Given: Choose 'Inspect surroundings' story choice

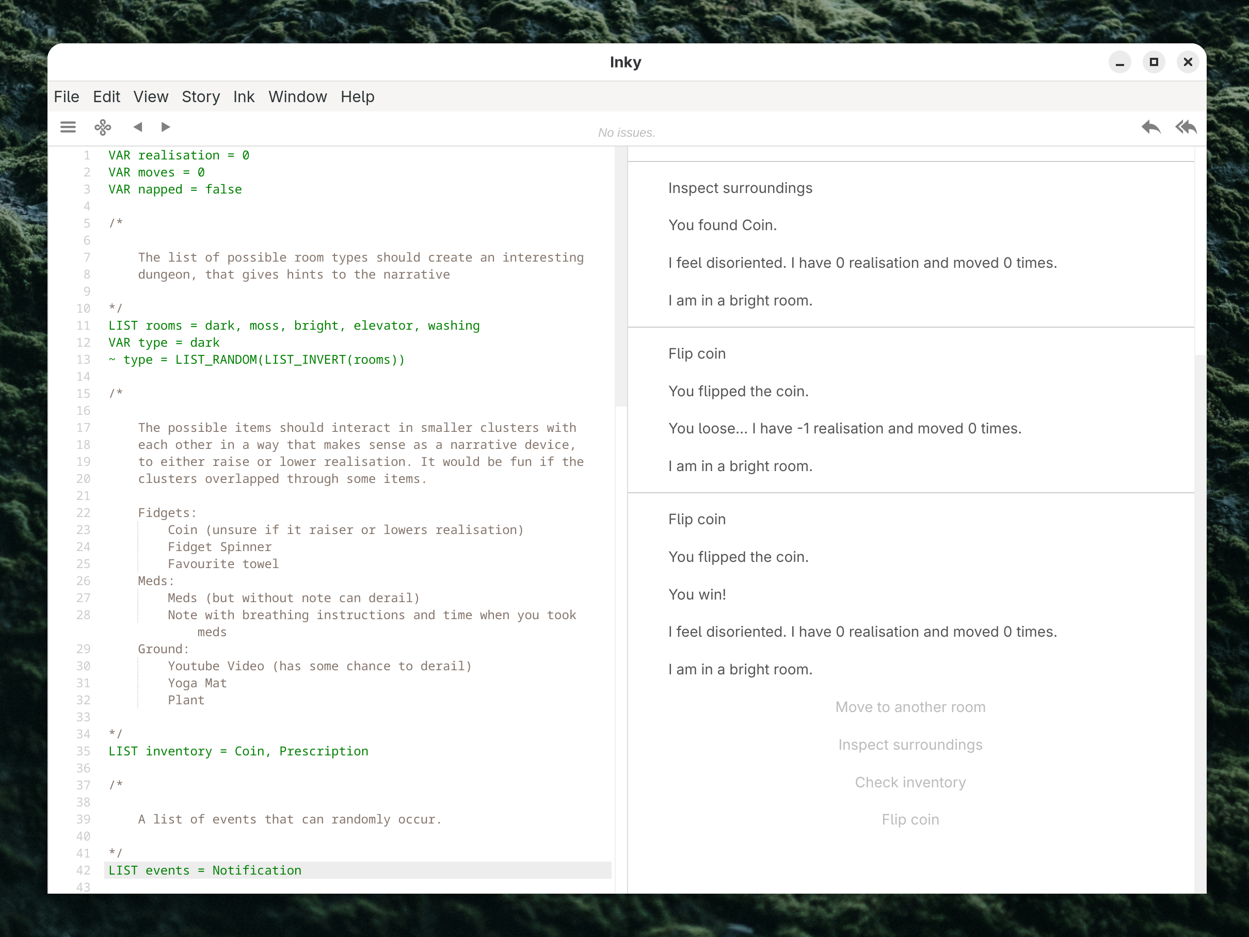Looking at the screenshot, I should 909,745.
